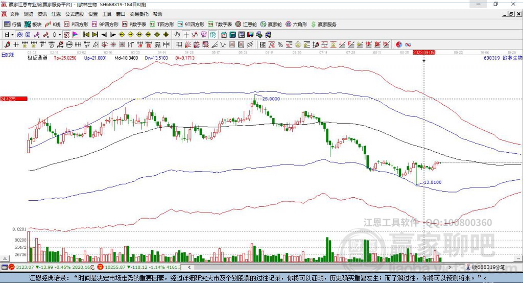Click the grid icon in status bar
Screen dimensions: 523x283
point(4,267)
